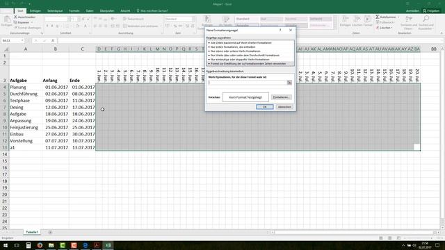Click the Ausschneiden scissors icon
Viewport: 445px width, 250px height.
coord(15,17)
